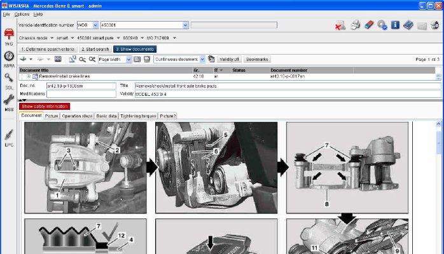The width and height of the screenshot is (444, 254).
Task: Click the document list scrollbar arrows
Action: coord(438,76)
